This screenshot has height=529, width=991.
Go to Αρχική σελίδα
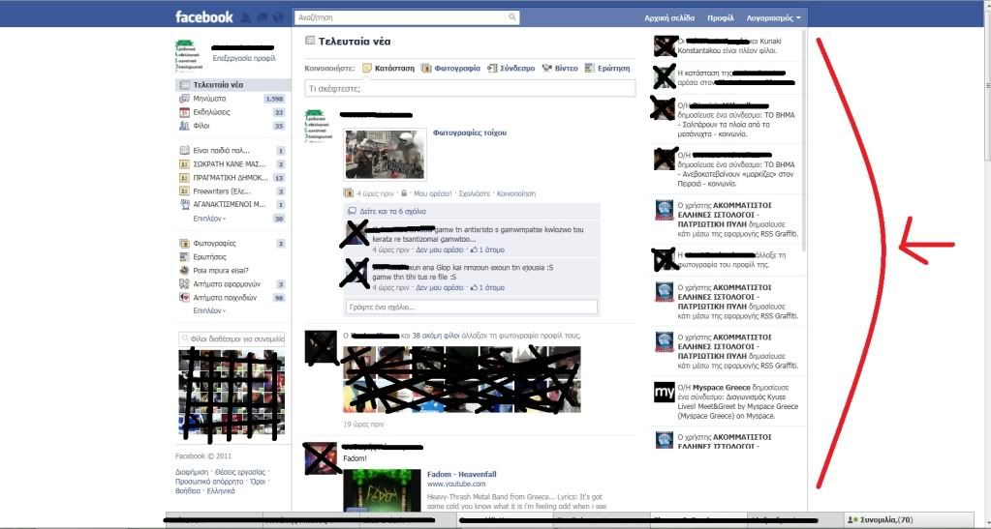[669, 17]
